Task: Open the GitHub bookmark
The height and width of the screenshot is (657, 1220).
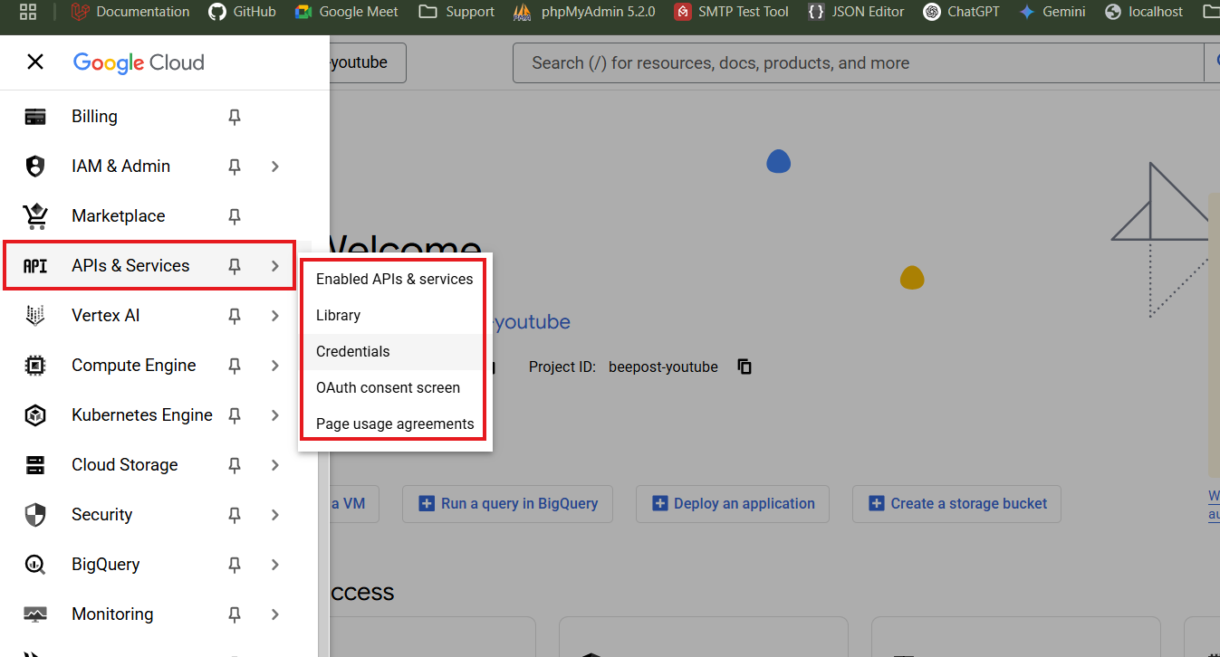Action: 242,12
